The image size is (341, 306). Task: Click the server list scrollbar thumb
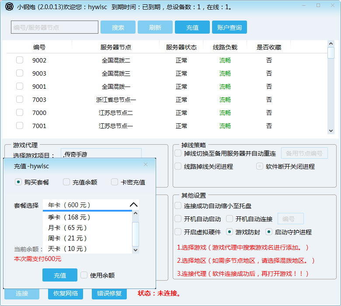tap(331, 53)
